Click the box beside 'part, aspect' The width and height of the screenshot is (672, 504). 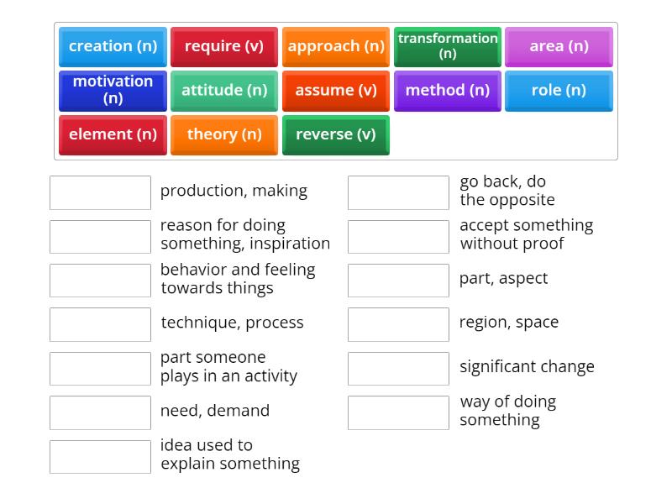(398, 281)
